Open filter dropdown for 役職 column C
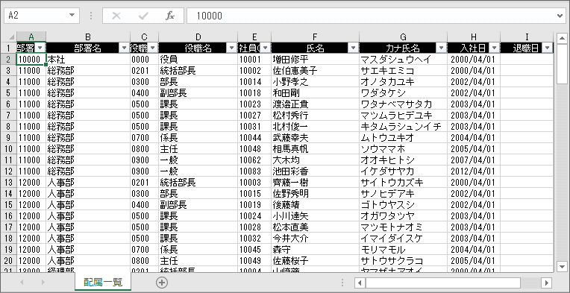Screen dimensions: 570x293 (x=153, y=48)
